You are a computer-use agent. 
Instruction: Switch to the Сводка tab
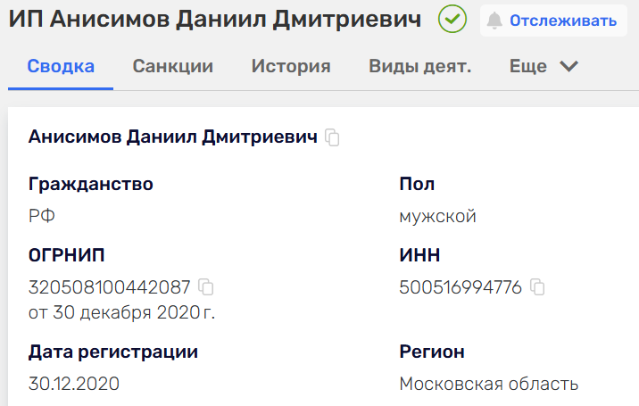pyautogui.click(x=61, y=66)
